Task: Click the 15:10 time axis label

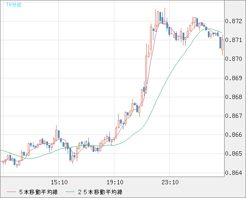Action: [x=59, y=182]
